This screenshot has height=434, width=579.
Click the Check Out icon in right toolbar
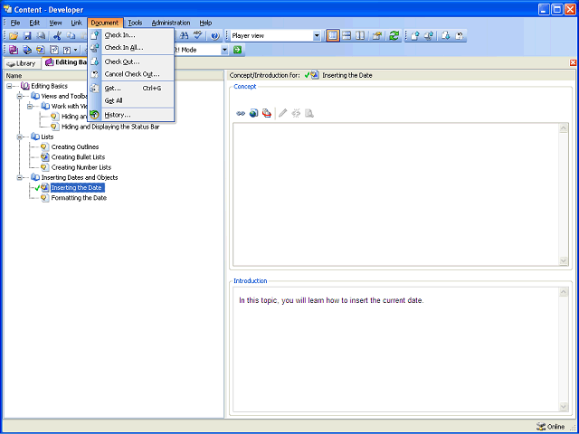point(446,36)
